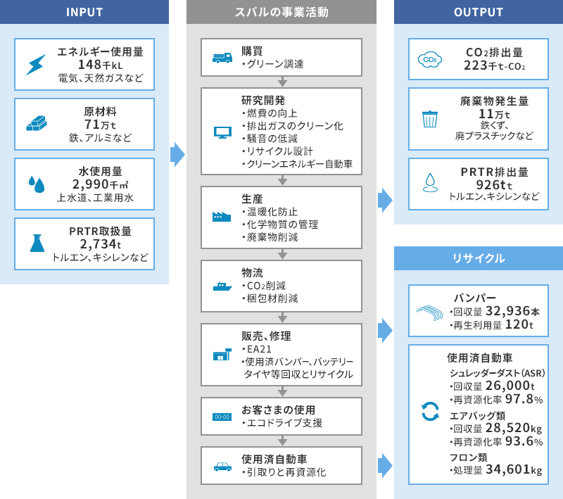Select the リサイクル header

pyautogui.click(x=479, y=258)
